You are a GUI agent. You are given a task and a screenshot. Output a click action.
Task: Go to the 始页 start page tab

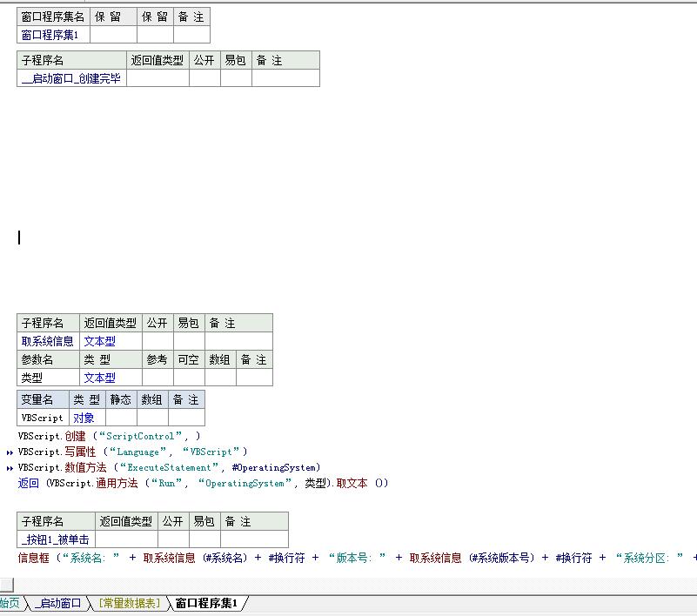10,604
